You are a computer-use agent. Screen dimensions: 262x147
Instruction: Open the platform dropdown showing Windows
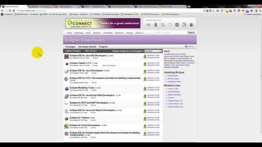(x=153, y=51)
